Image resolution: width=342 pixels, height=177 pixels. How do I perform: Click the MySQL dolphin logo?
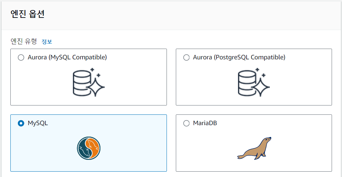[89, 148]
